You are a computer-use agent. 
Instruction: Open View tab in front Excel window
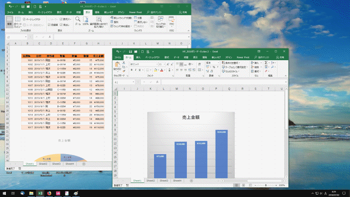coord(196,57)
